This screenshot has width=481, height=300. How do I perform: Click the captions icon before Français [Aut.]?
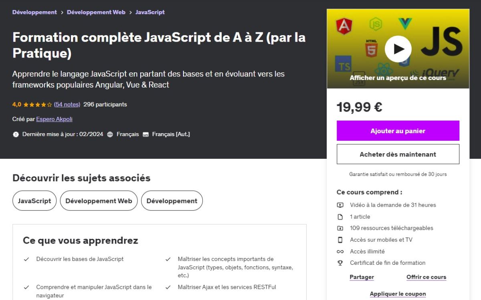(146, 134)
